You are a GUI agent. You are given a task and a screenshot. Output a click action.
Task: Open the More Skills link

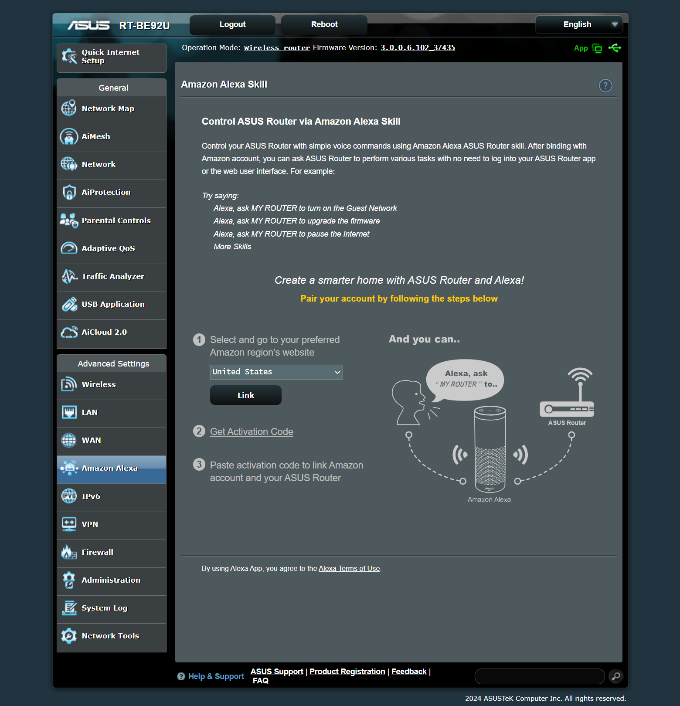(x=232, y=247)
